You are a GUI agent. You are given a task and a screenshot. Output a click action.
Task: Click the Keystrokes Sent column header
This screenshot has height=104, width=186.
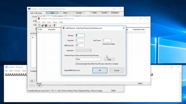pos(139,29)
